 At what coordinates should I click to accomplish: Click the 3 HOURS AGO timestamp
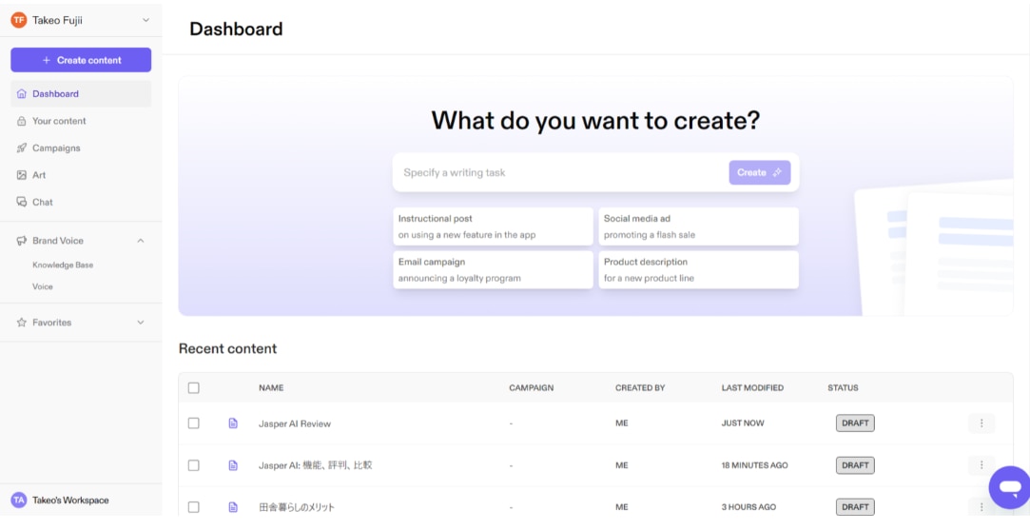pyautogui.click(x=748, y=506)
